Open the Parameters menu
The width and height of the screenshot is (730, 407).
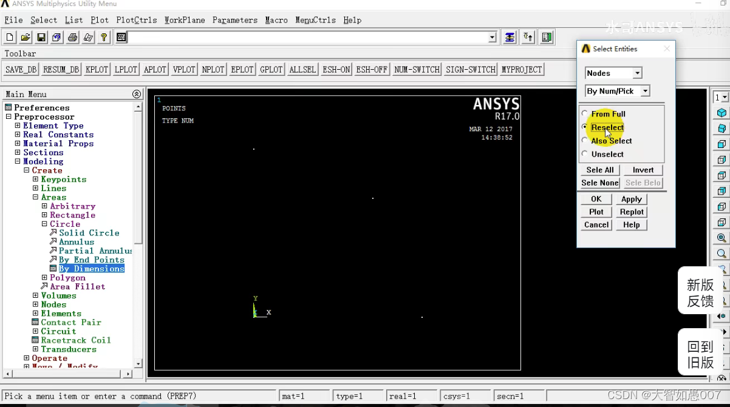(235, 20)
